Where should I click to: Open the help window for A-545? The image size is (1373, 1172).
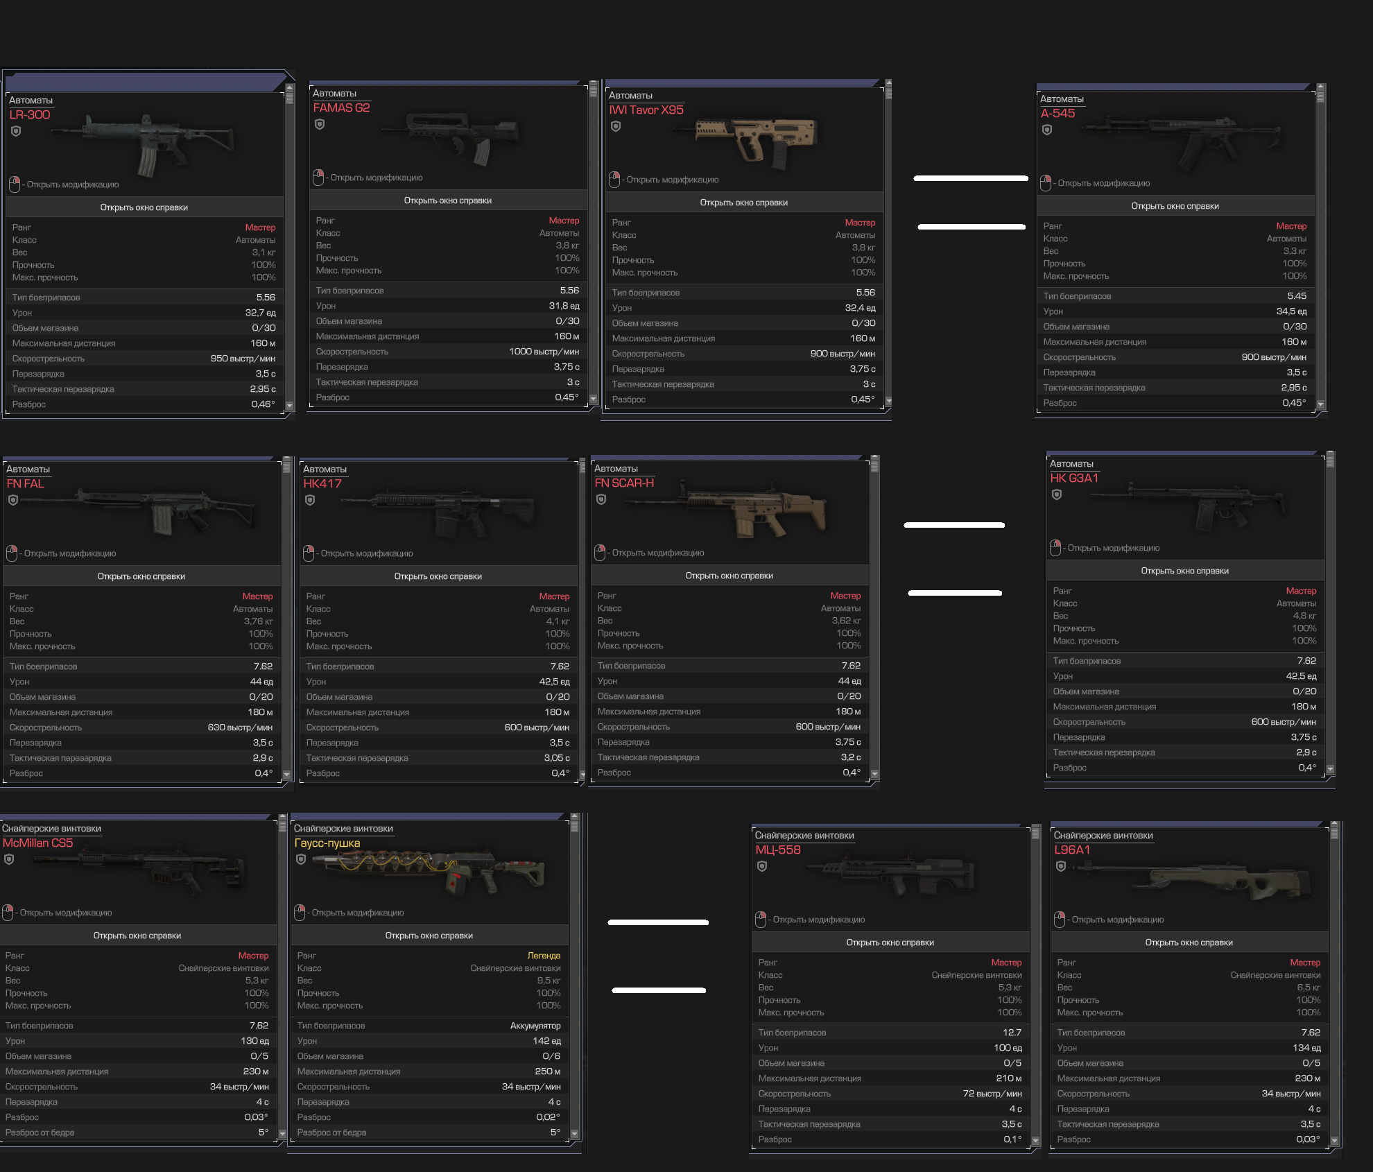[1175, 206]
